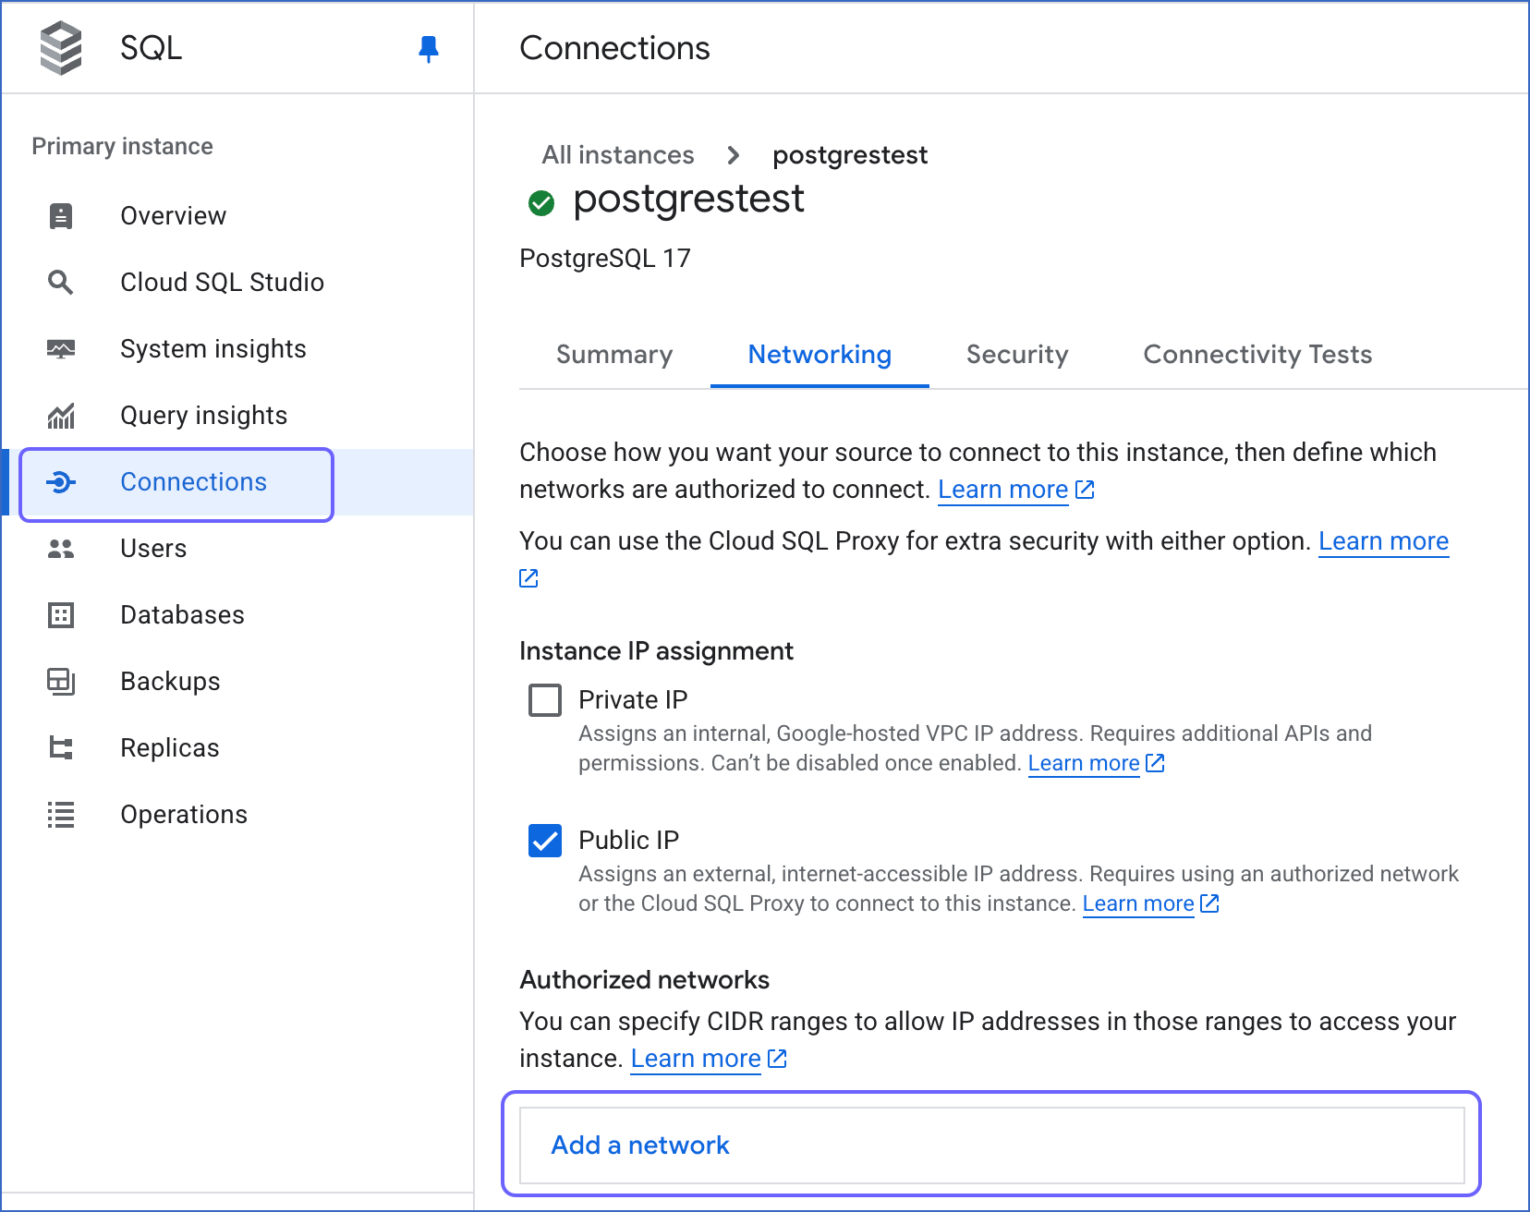
Task: Click the breadcrumb chevron after All instances
Action: click(x=734, y=155)
